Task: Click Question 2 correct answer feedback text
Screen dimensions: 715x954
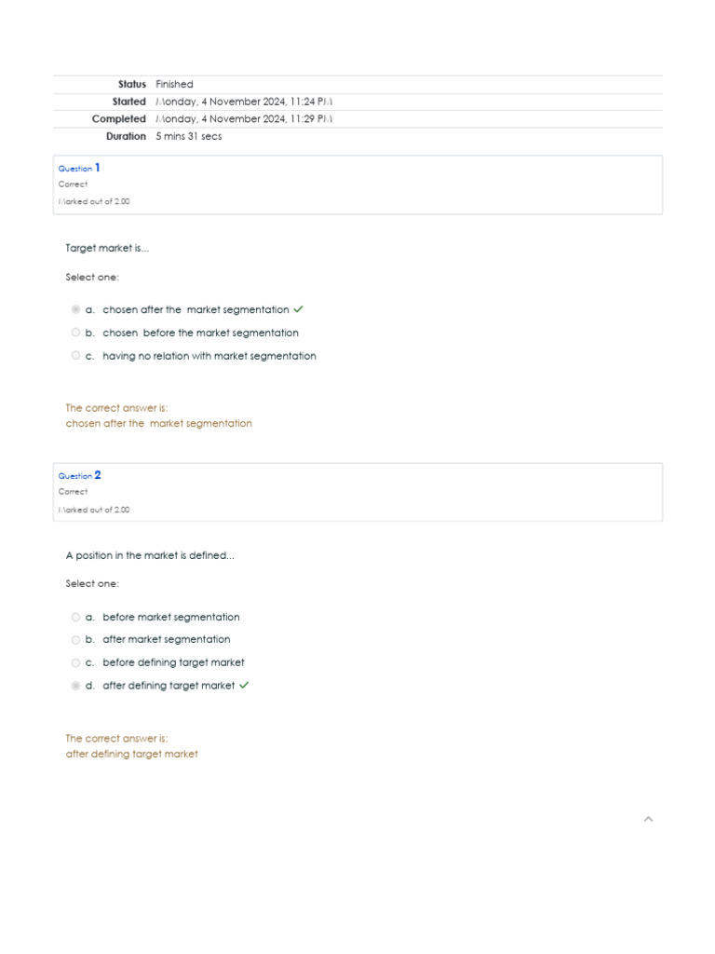Action: coord(131,754)
